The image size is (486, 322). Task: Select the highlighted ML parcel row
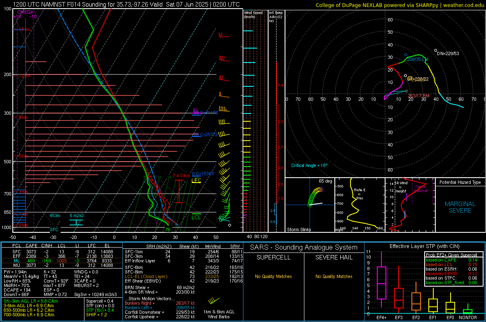pos(62,261)
